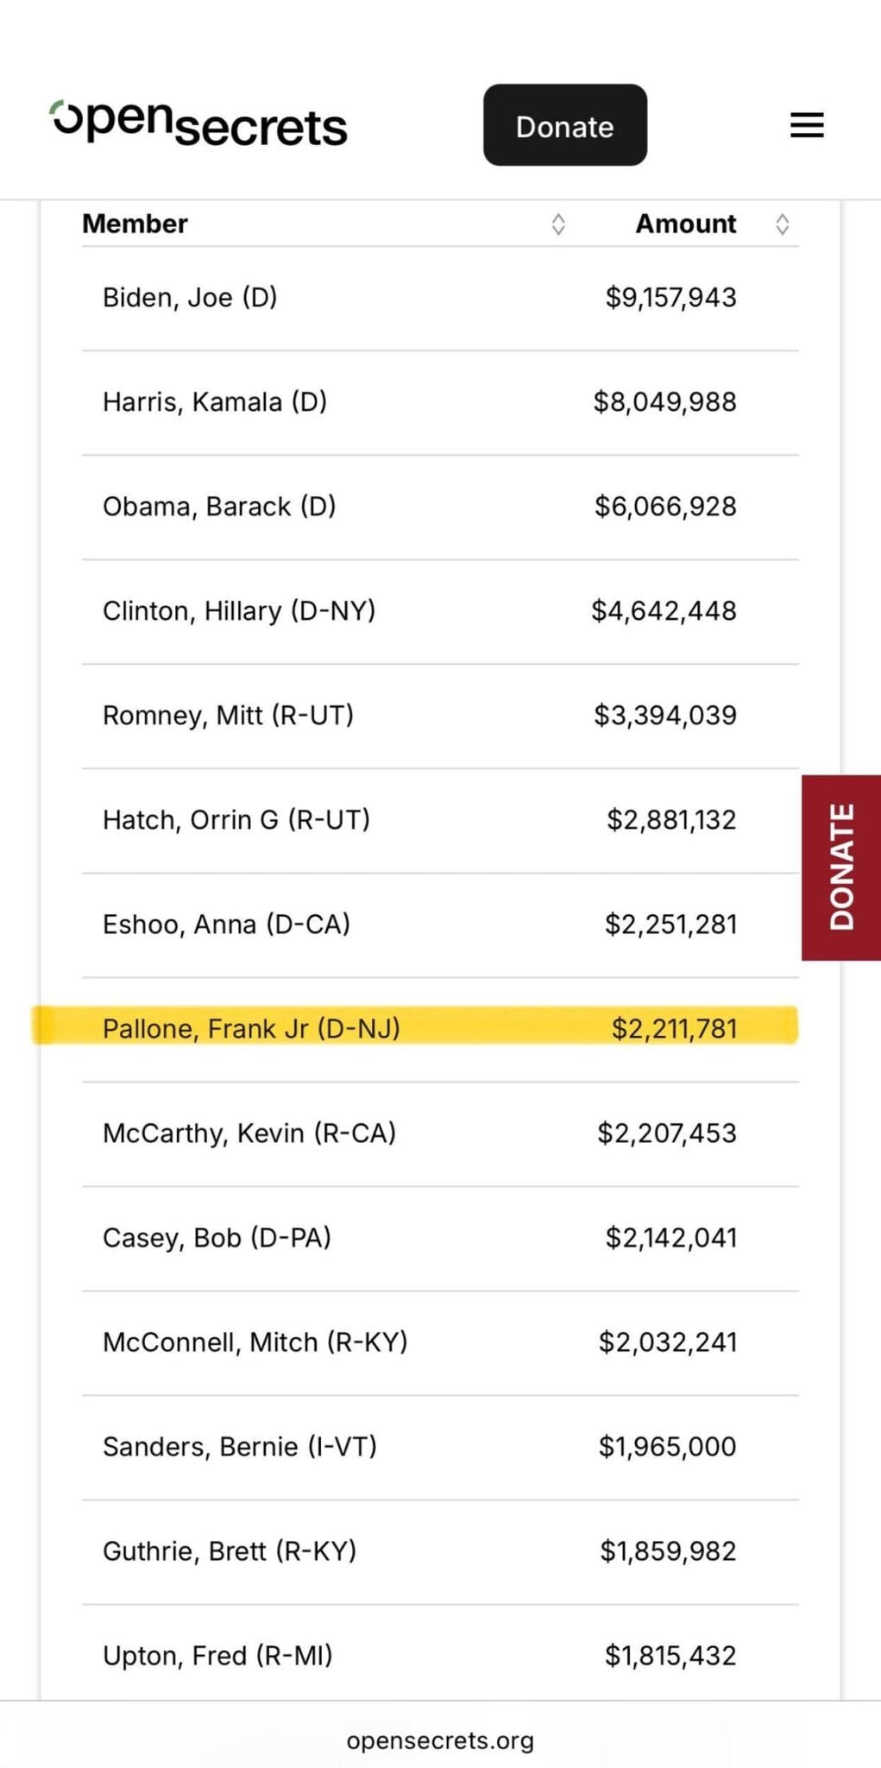Select the Amount column header
This screenshot has height=1768, width=881.
(x=685, y=224)
